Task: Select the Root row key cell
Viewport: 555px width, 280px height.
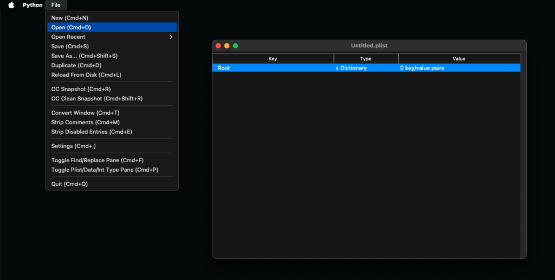Action: [x=273, y=68]
